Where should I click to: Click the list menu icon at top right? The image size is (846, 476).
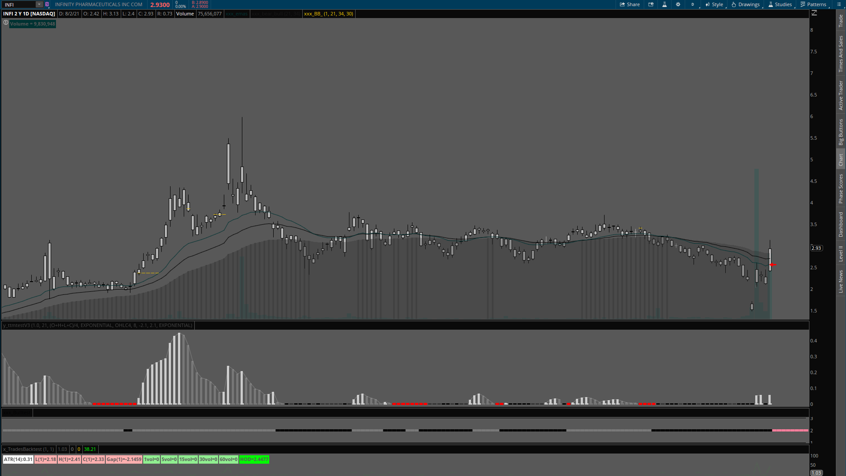click(x=839, y=4)
